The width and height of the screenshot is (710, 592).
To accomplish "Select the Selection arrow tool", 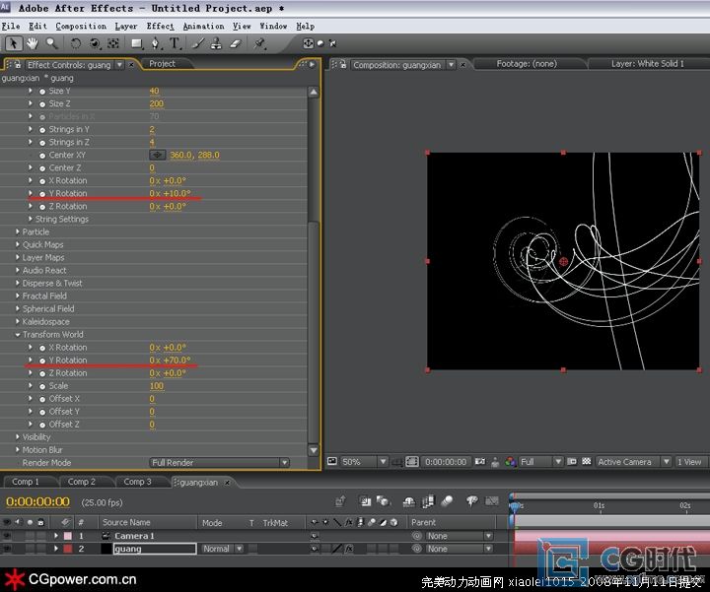I will 13,43.
